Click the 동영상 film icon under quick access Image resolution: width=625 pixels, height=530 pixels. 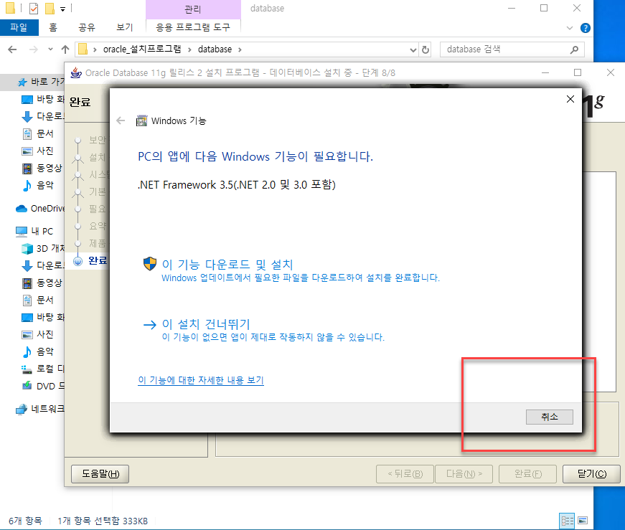click(27, 168)
